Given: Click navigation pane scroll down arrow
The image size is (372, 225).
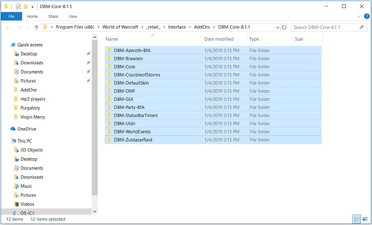Looking at the screenshot, I should 95,211.
